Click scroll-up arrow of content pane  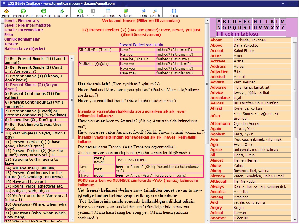click(207, 21)
